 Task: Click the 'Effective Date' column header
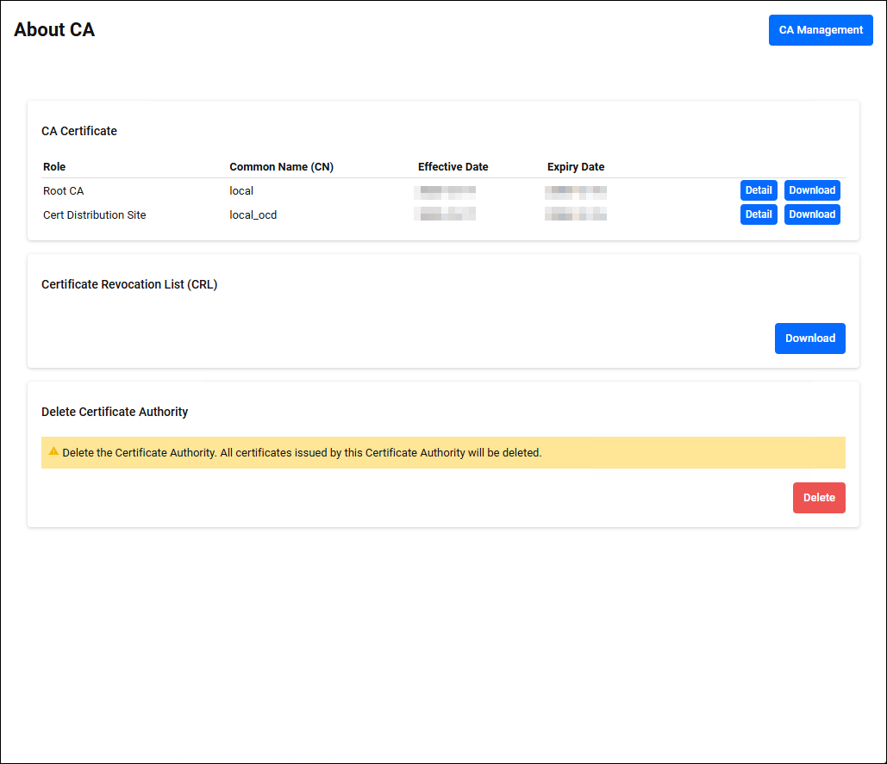point(453,167)
